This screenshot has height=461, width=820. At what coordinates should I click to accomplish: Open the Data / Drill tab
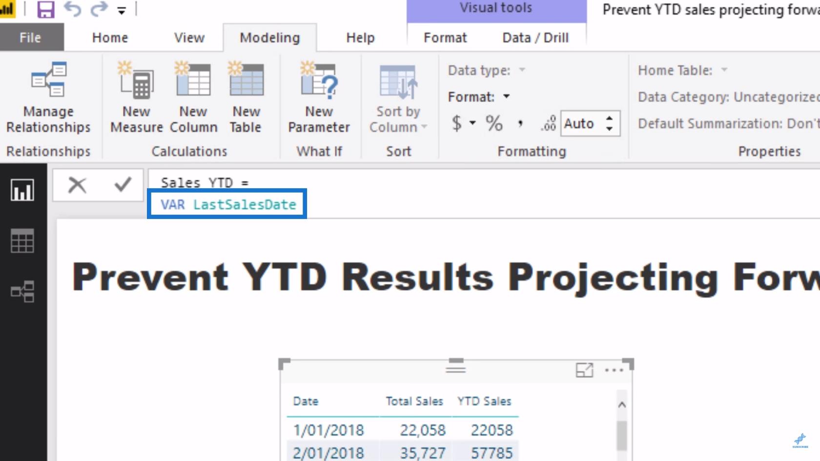point(535,38)
